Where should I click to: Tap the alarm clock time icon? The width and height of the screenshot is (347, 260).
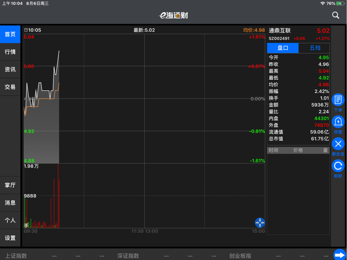click(26, 30)
